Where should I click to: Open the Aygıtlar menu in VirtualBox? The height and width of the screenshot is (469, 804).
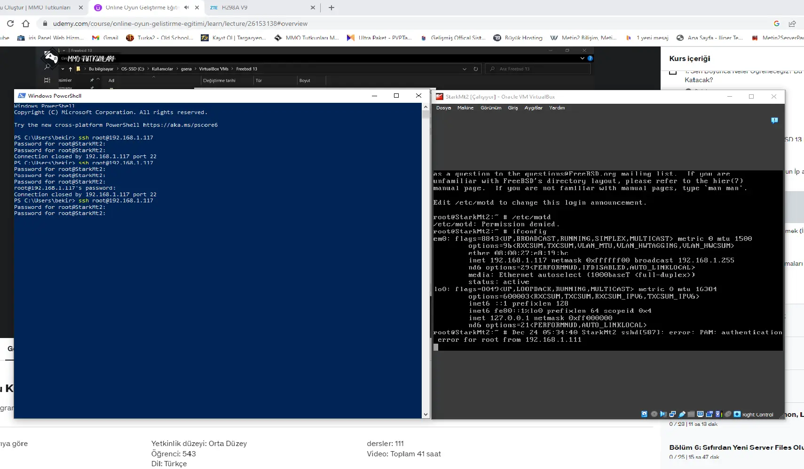(533, 108)
